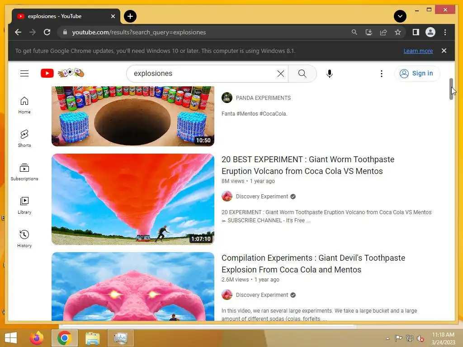View site info lock icon
The image size is (463, 347).
[65, 32]
